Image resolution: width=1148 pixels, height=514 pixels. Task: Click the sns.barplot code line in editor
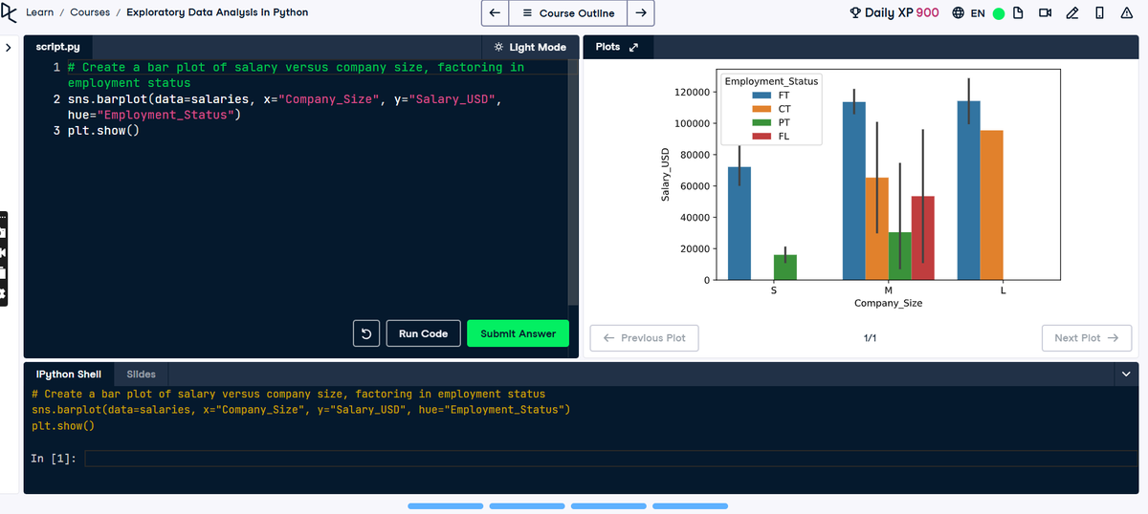pos(284,107)
